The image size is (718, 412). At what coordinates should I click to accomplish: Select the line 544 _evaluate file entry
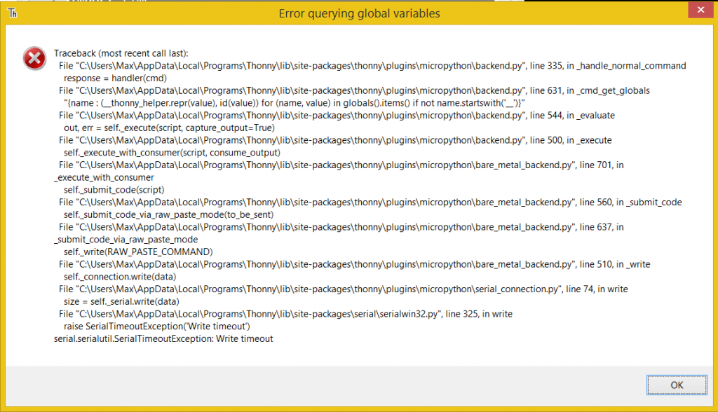click(x=337, y=115)
